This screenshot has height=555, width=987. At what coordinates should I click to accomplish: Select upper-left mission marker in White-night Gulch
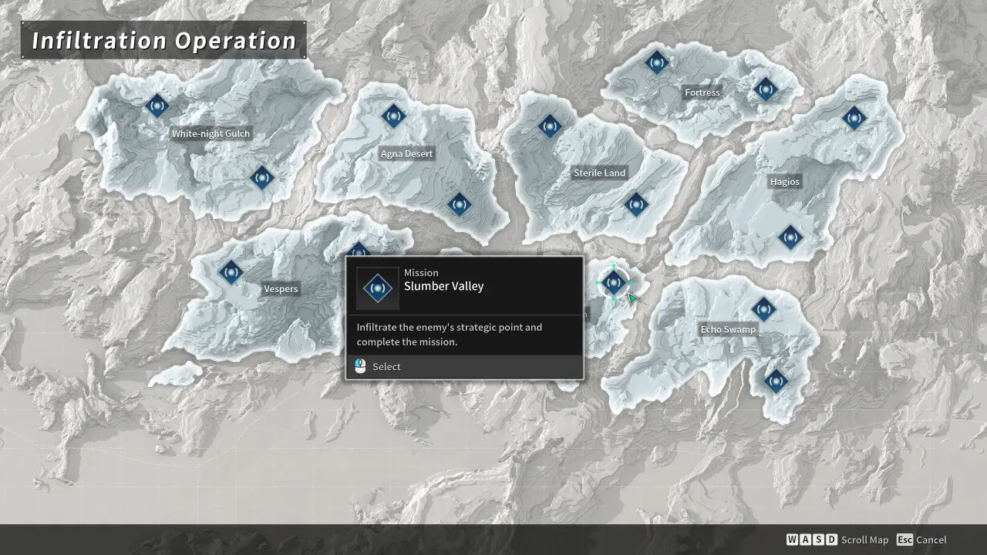pyautogui.click(x=157, y=106)
